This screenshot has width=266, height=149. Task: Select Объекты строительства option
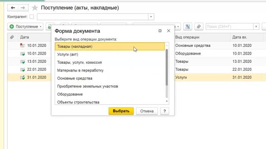pyautogui.click(x=110, y=102)
